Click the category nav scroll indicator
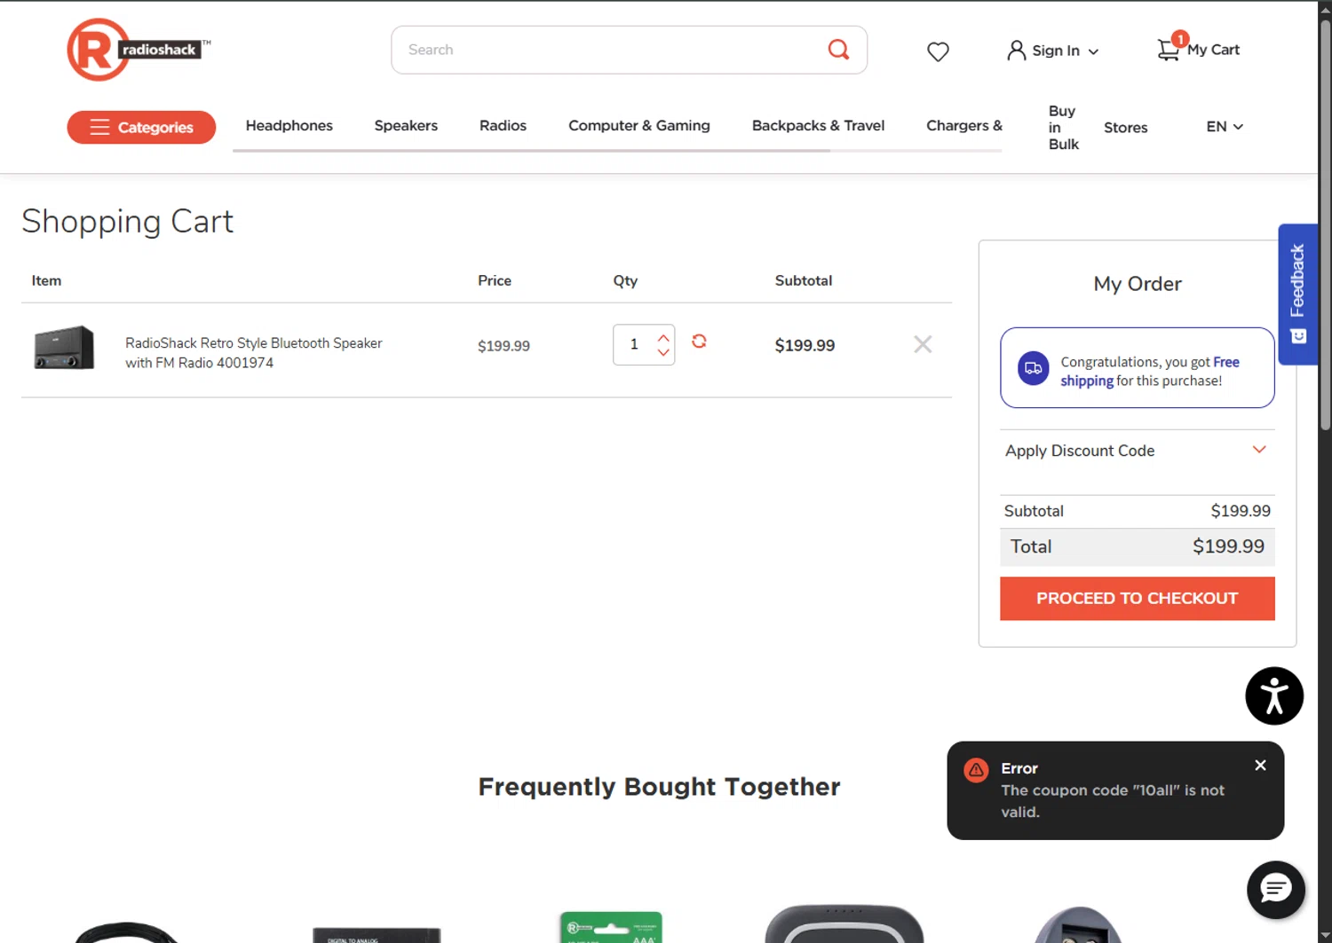The image size is (1332, 943). coord(531,151)
